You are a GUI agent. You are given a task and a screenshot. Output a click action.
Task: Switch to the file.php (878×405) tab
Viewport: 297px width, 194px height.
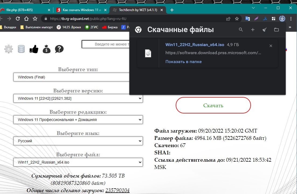point(19,10)
